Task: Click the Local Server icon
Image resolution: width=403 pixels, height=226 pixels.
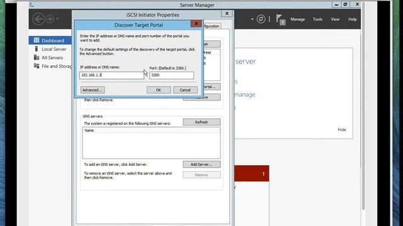Action: click(37, 49)
